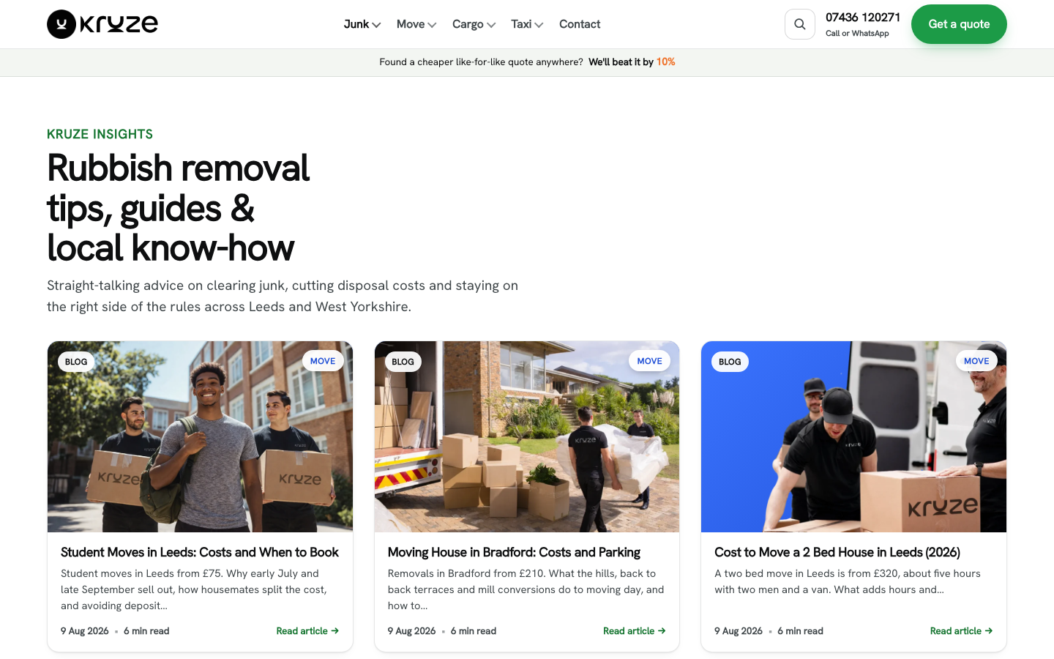Viewport: 1054px width, 659px height.
Task: Open the Moving House in Bradford thumbnail image
Action: click(x=527, y=436)
